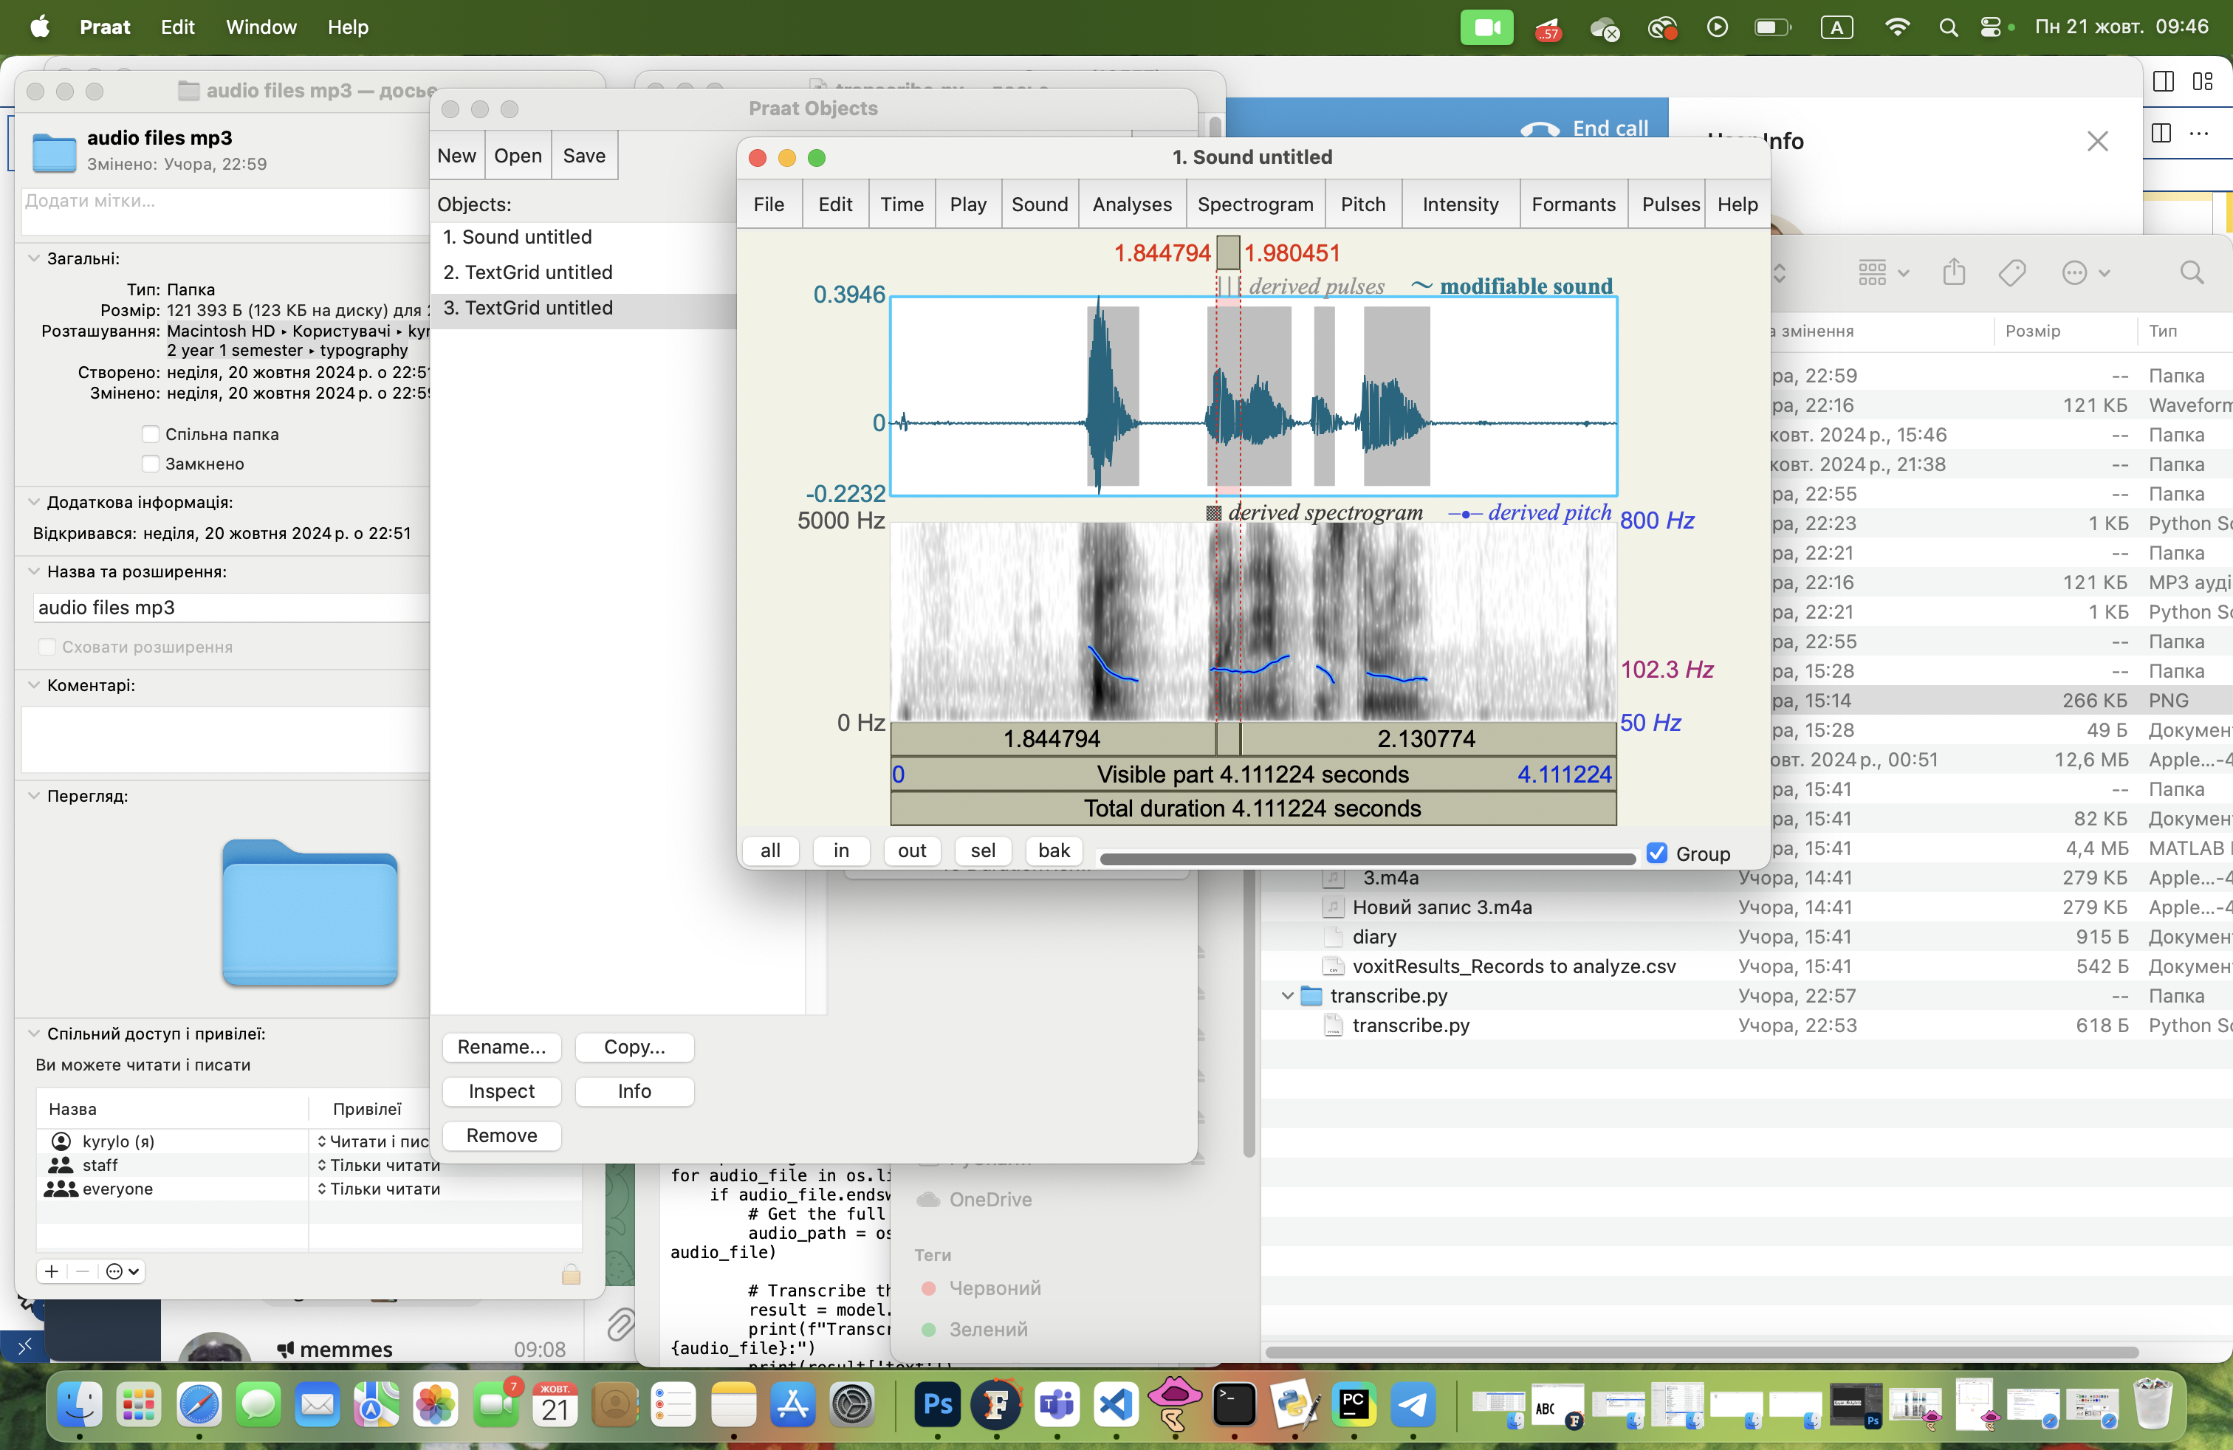Enable the Спільна папка checkbox
The width and height of the screenshot is (2233, 1450).
[150, 434]
